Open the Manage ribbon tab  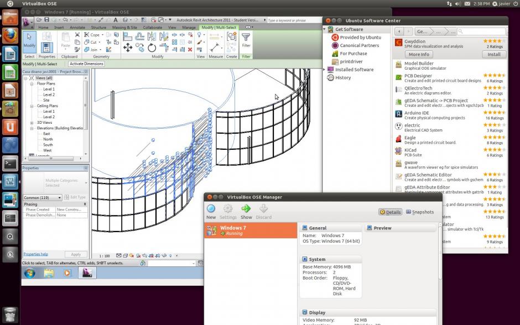point(189,28)
